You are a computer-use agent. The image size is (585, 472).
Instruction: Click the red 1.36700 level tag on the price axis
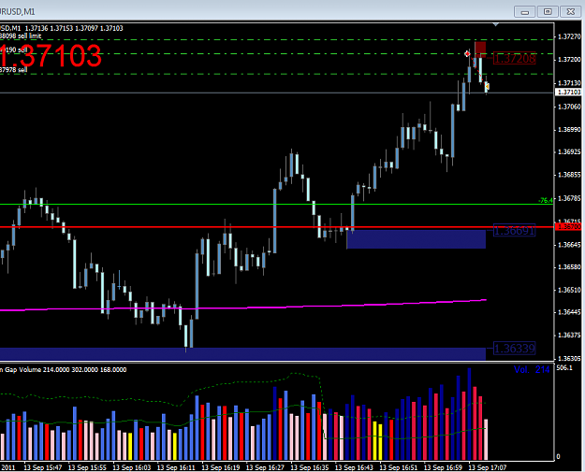568,226
